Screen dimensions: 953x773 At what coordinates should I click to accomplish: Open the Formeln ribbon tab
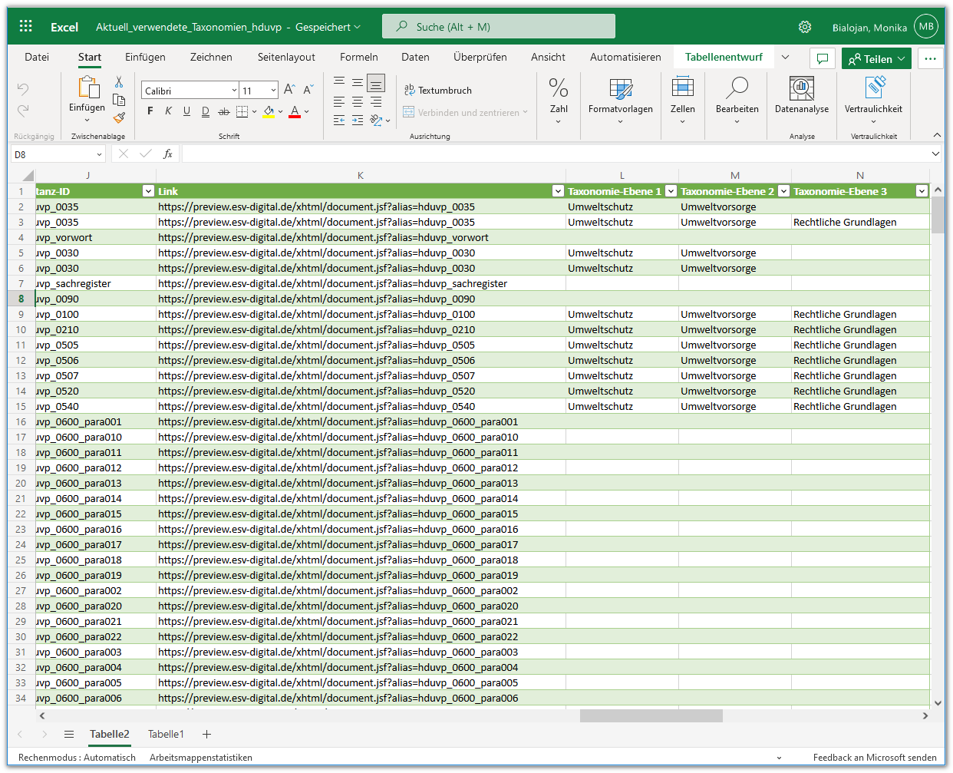tap(358, 57)
